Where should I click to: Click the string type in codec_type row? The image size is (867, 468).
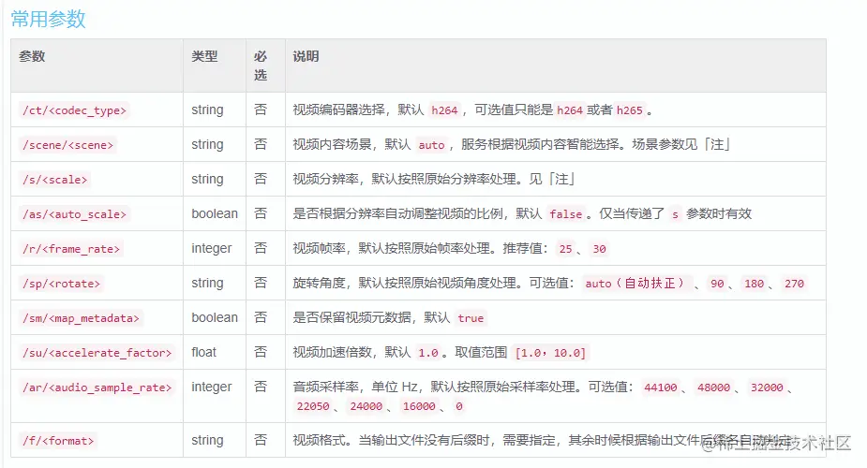coord(207,110)
